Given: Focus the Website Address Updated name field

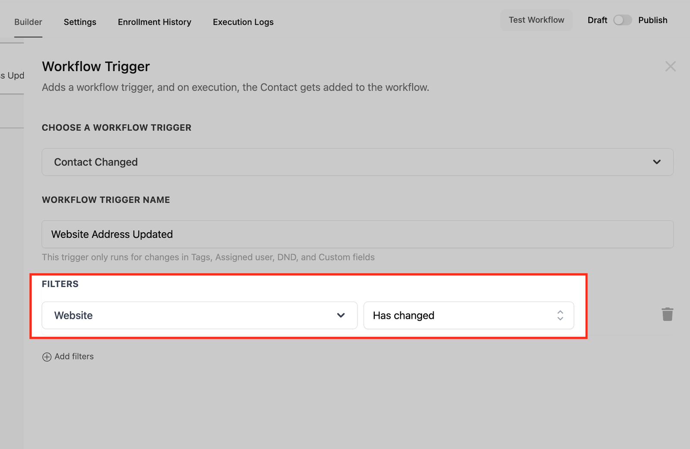Looking at the screenshot, I should pyautogui.click(x=357, y=234).
